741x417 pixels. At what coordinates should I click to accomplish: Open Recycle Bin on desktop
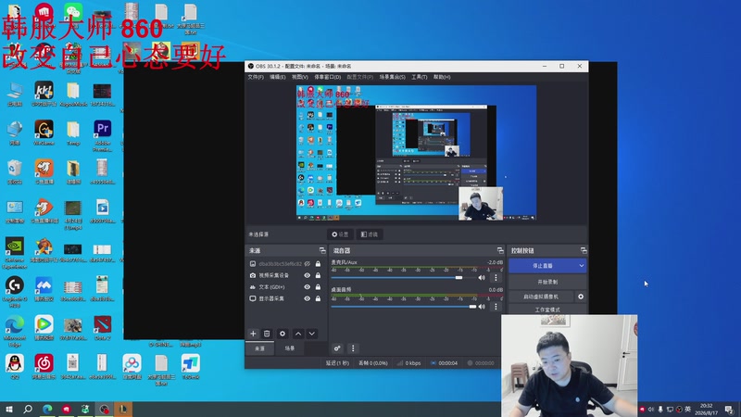click(15, 172)
